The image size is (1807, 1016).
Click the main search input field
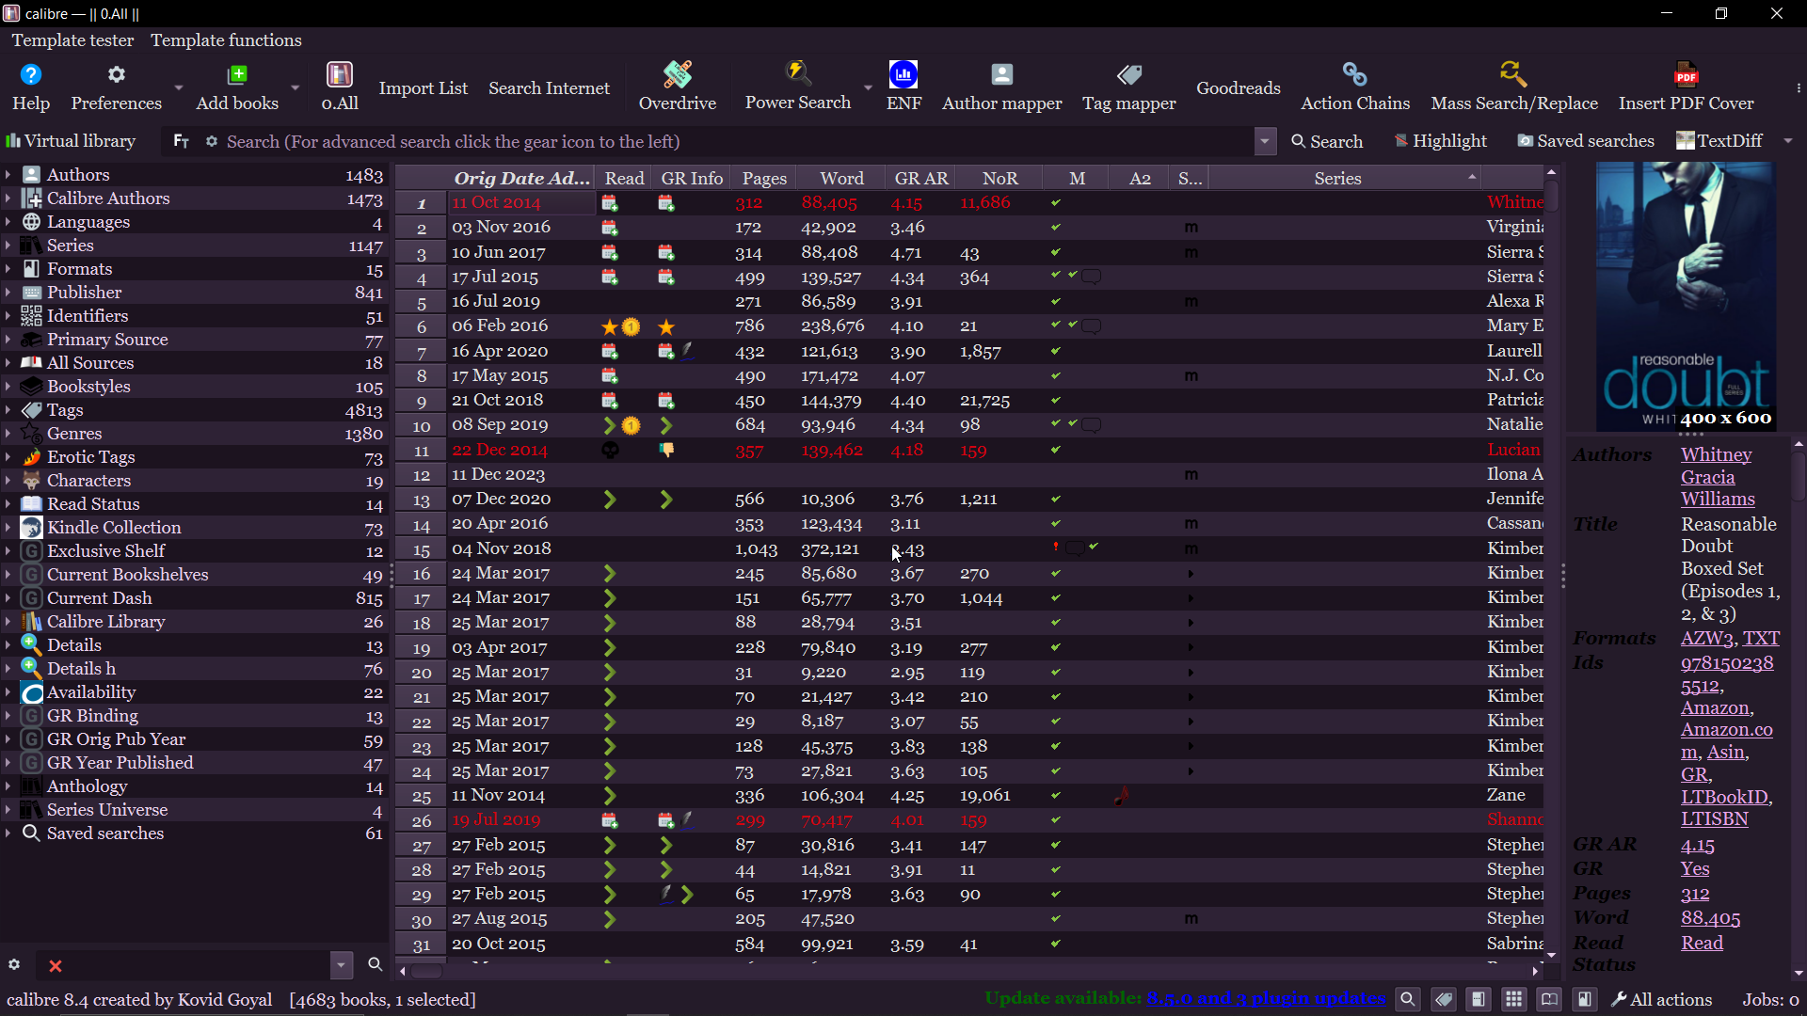734,141
